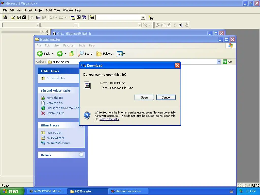Screen dimensions: 260x195
Task: Click the Up folder icon in Explorer
Action: [x=72, y=54]
